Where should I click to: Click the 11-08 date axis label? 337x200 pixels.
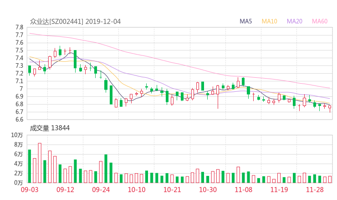(x=244, y=190)
